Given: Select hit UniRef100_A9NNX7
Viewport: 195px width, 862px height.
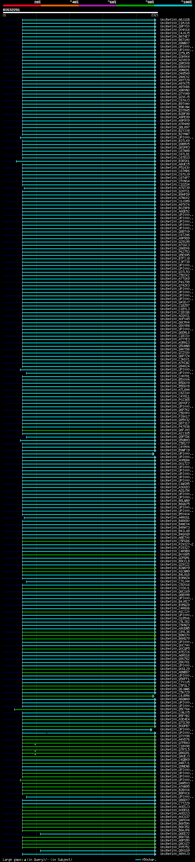Looking at the screenshot, I should [175, 43].
